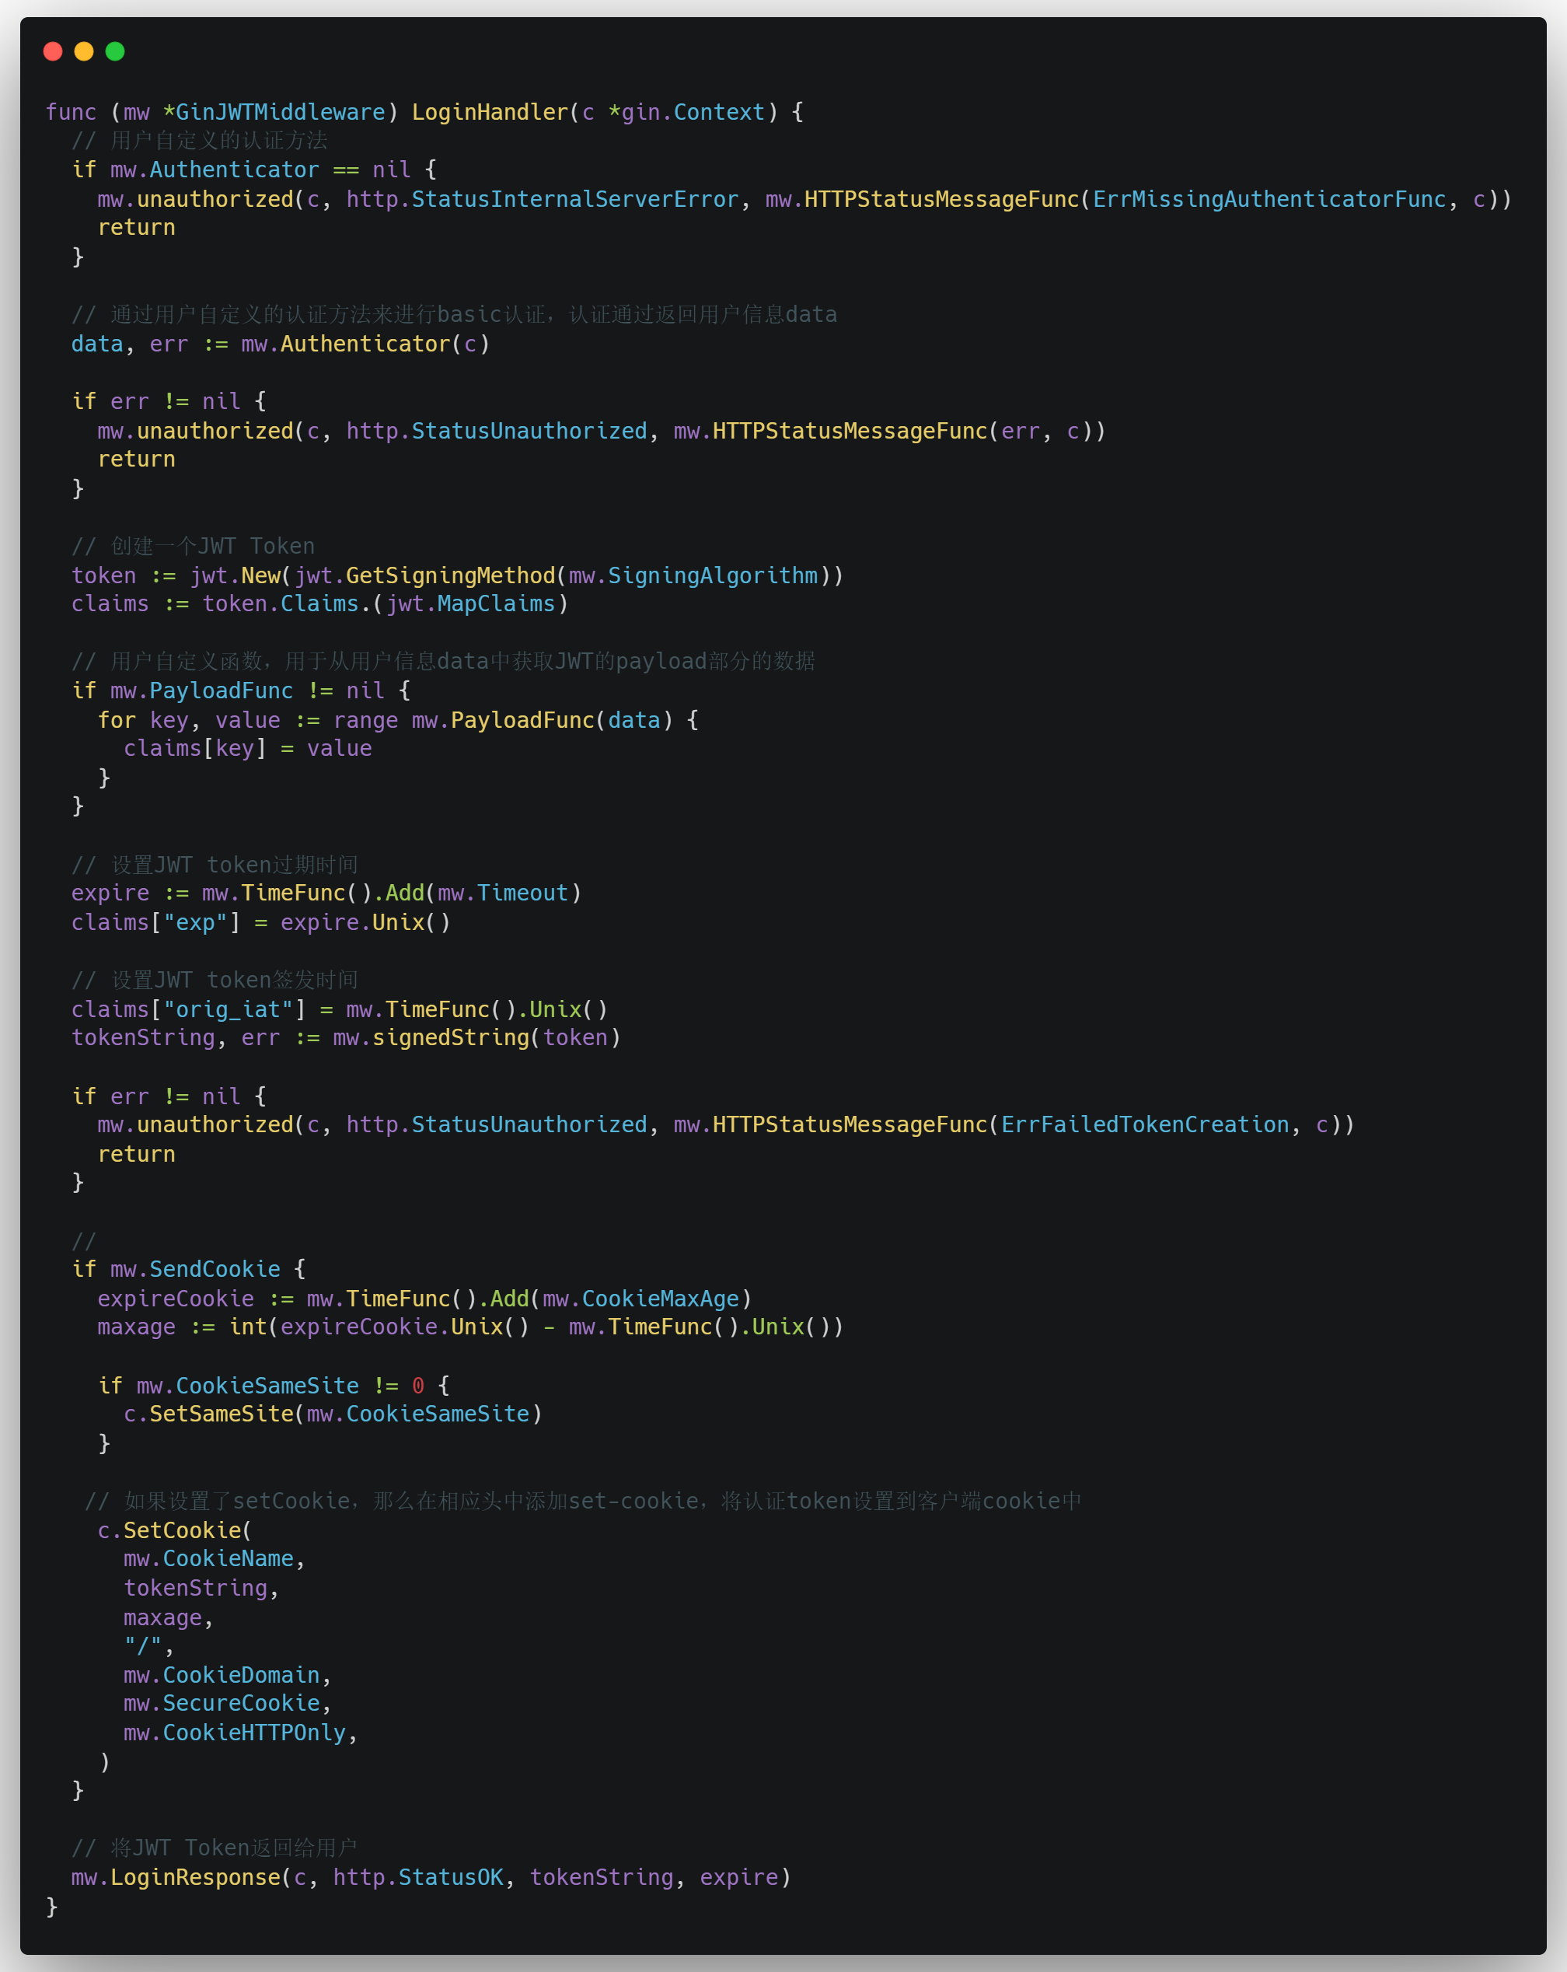Click the "orig_iat" string literal

229,1009
